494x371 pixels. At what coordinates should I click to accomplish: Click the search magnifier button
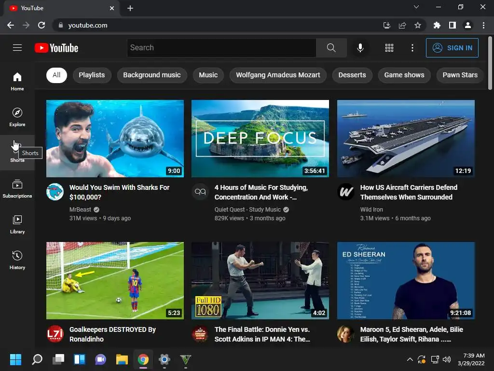(x=331, y=48)
